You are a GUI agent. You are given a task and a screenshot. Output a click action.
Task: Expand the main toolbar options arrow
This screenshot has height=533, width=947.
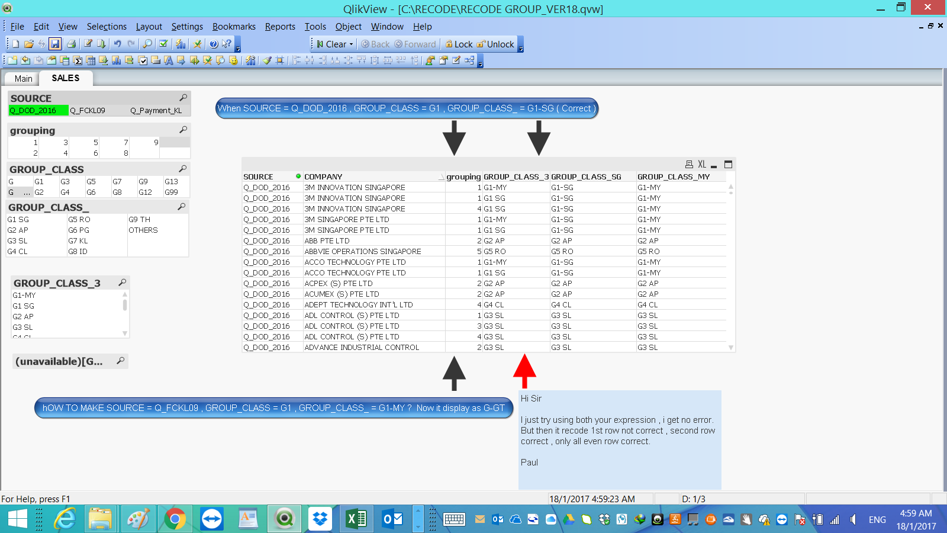[238, 49]
